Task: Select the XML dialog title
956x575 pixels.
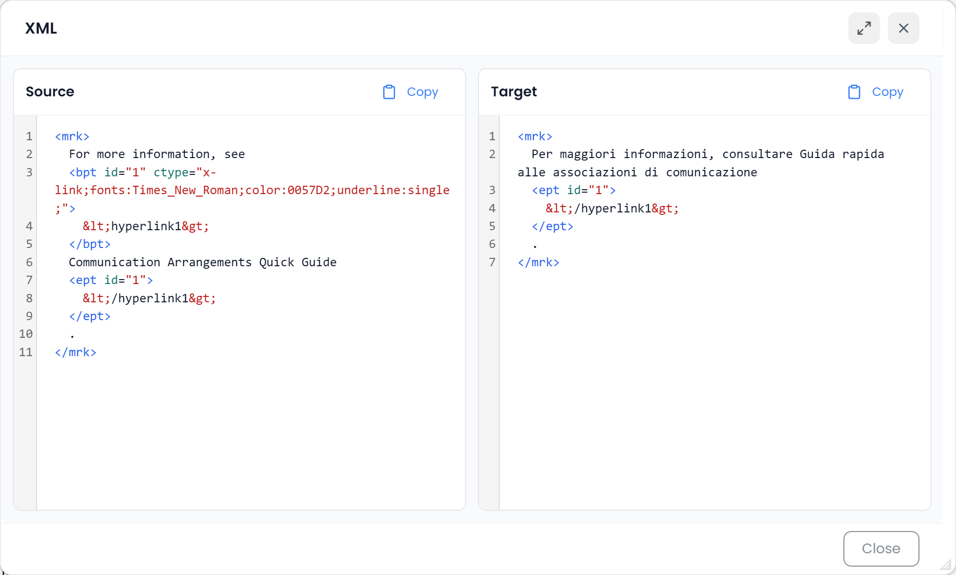Action: pos(41,28)
